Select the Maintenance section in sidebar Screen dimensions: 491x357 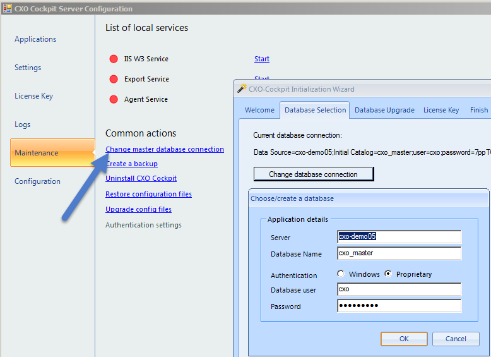52,153
